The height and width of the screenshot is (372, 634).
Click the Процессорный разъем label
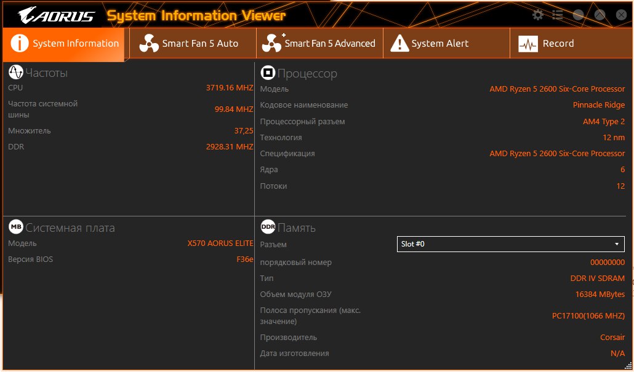302,122
